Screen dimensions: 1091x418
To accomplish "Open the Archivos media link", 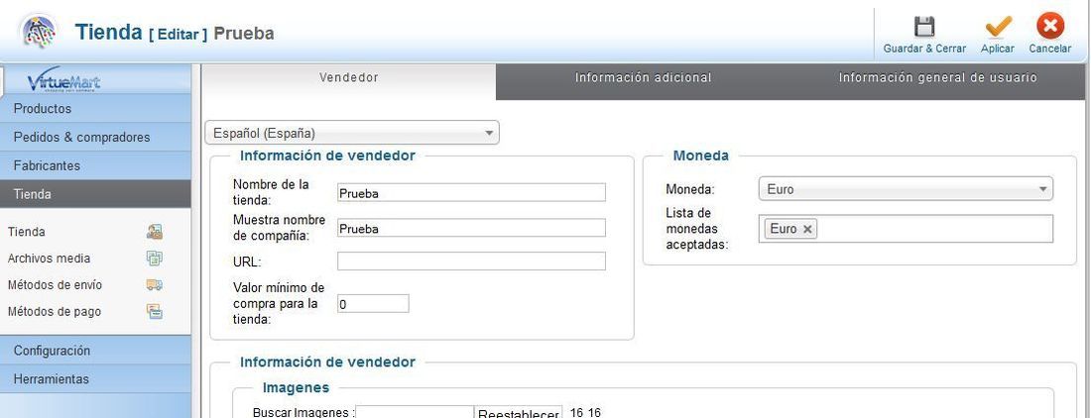I will tap(49, 259).
